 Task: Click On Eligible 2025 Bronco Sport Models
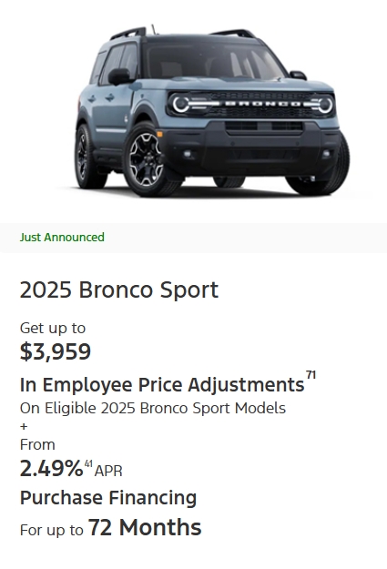[153, 408]
